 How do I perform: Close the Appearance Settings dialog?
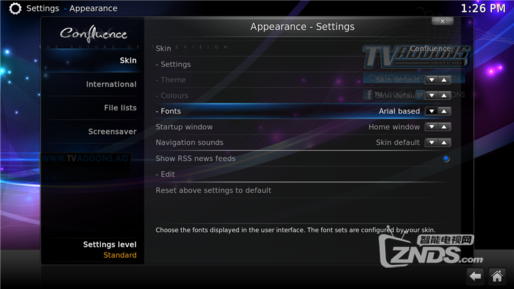(443, 21)
